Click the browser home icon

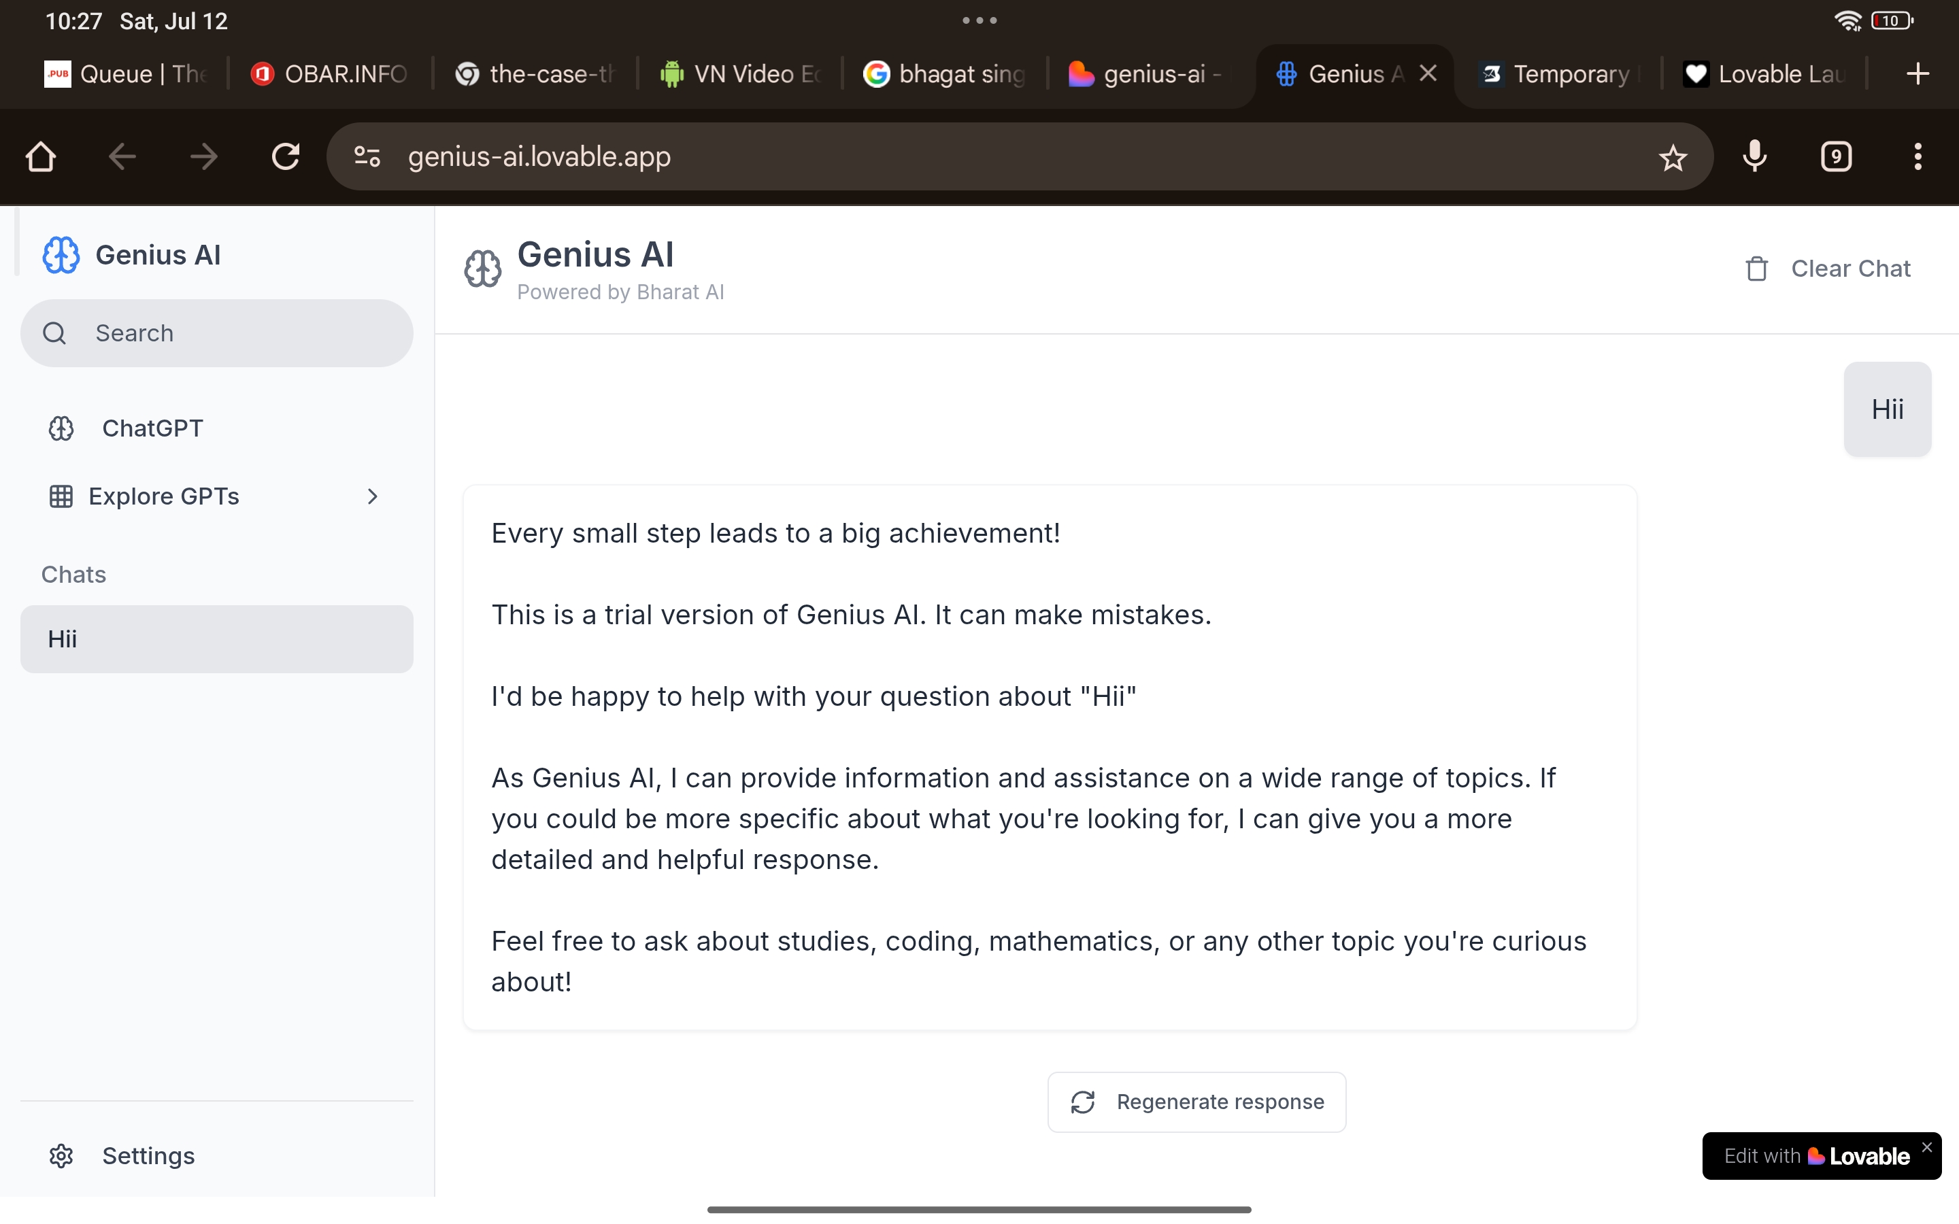click(41, 156)
